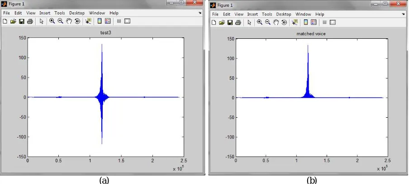Toggle Insert Legend in right window
The width and height of the screenshot is (409, 184).
(x=314, y=23)
